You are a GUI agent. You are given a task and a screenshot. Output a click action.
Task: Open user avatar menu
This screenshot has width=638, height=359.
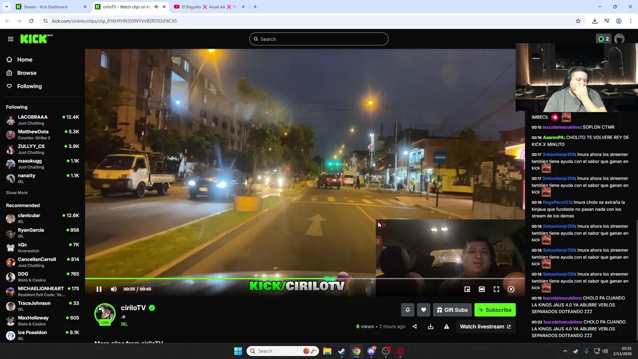coord(620,39)
